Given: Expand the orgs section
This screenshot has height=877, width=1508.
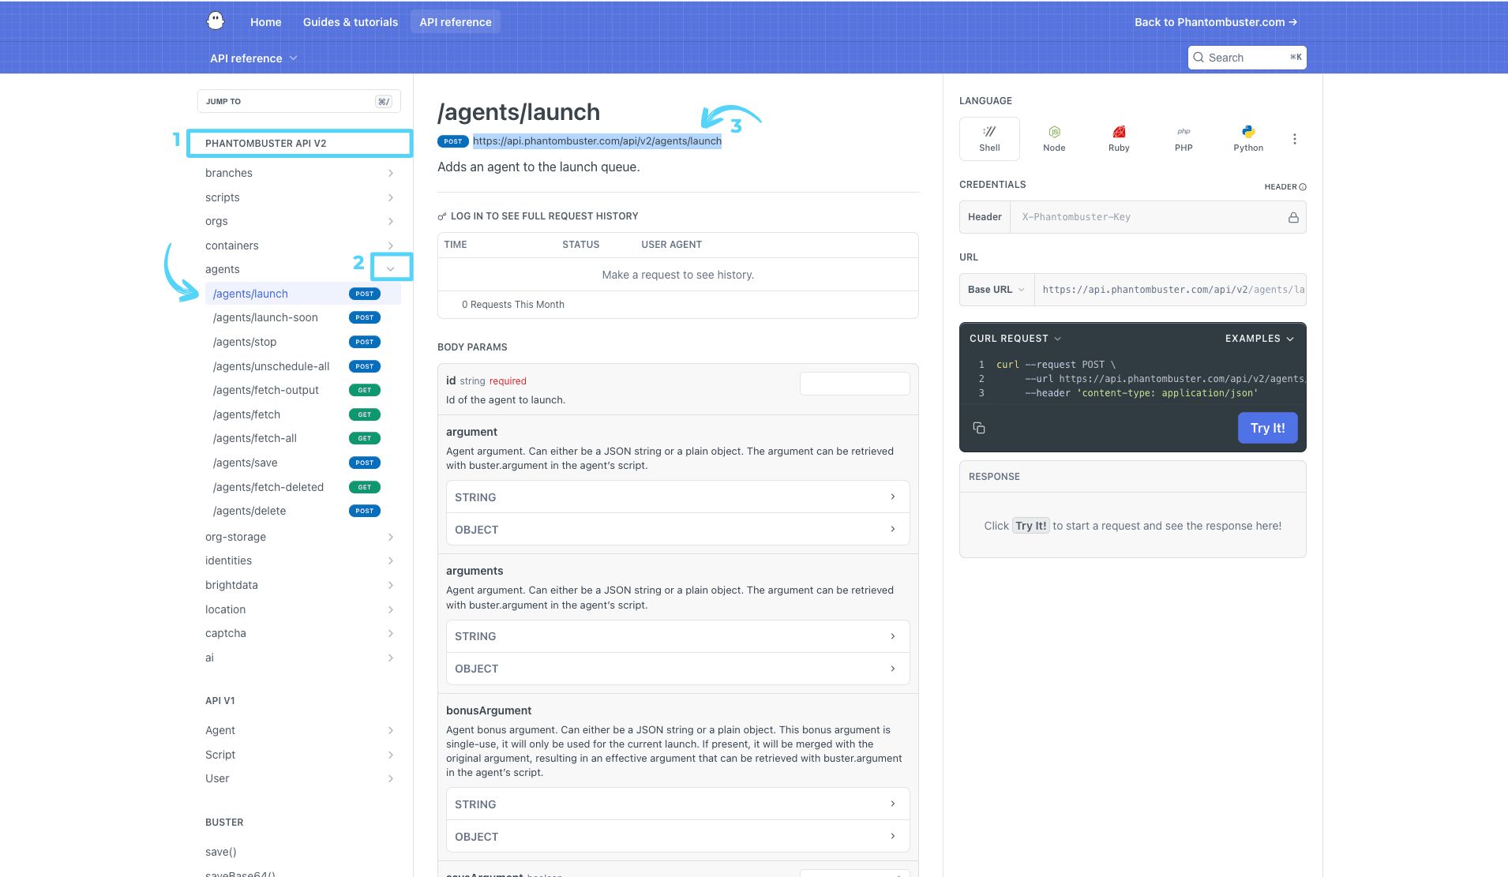Looking at the screenshot, I should pyautogui.click(x=391, y=221).
